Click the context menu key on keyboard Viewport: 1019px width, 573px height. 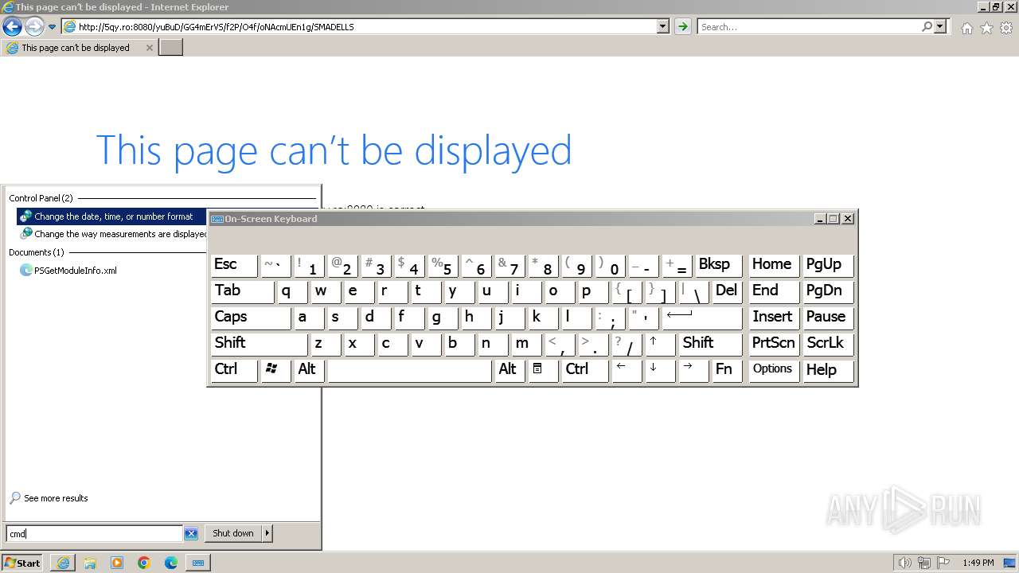(543, 370)
